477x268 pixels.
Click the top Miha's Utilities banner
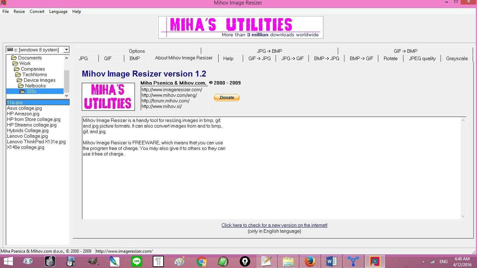[241, 27]
